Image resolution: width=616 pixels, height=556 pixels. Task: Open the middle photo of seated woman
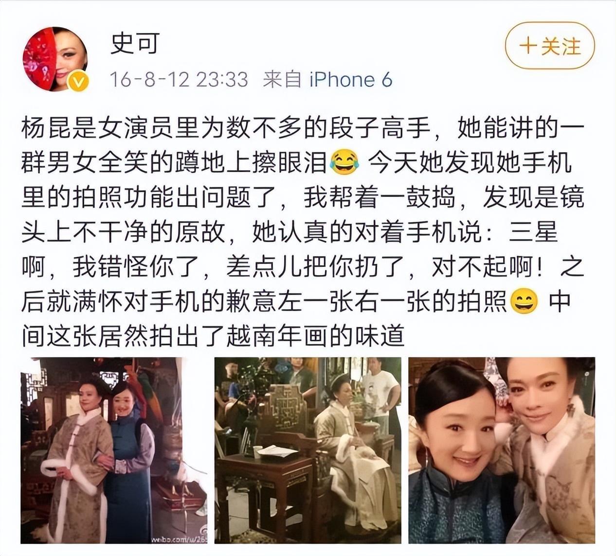(308, 450)
